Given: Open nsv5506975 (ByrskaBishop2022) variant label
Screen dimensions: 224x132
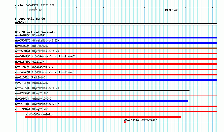Looking at the screenshot, I should click(37, 40).
